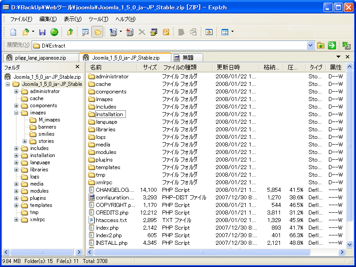This screenshot has width=356, height=267.
Task: Open the extraction path history dropdown
Action: [310, 46]
